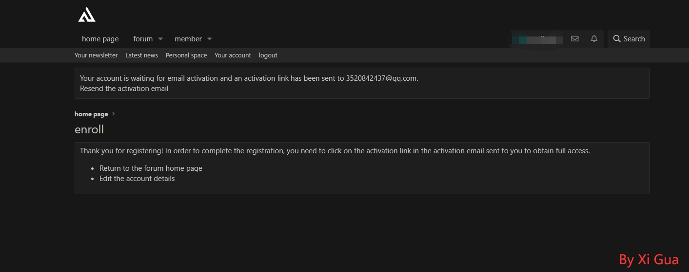Open the alerts bell icon
689x272 pixels.
click(x=594, y=39)
